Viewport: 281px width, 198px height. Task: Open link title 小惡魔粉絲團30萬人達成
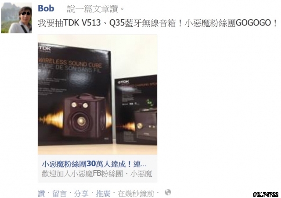[94, 164]
